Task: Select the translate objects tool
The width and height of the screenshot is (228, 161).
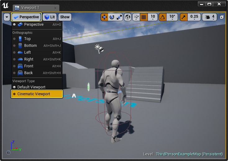Action: click(104, 17)
